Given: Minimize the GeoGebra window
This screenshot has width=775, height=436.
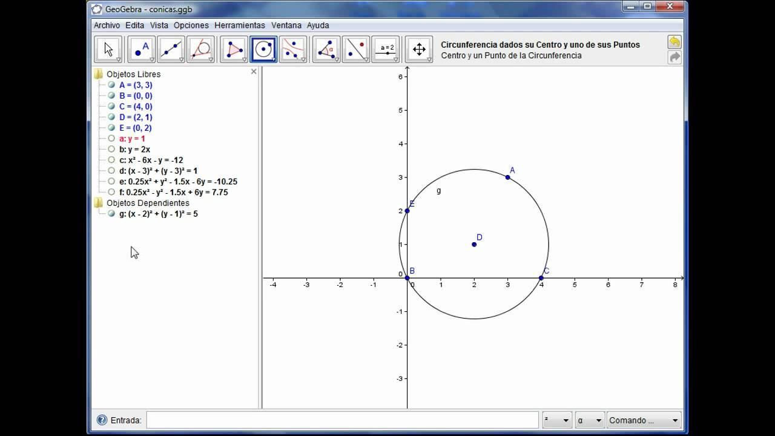Looking at the screenshot, I should click(632, 6).
